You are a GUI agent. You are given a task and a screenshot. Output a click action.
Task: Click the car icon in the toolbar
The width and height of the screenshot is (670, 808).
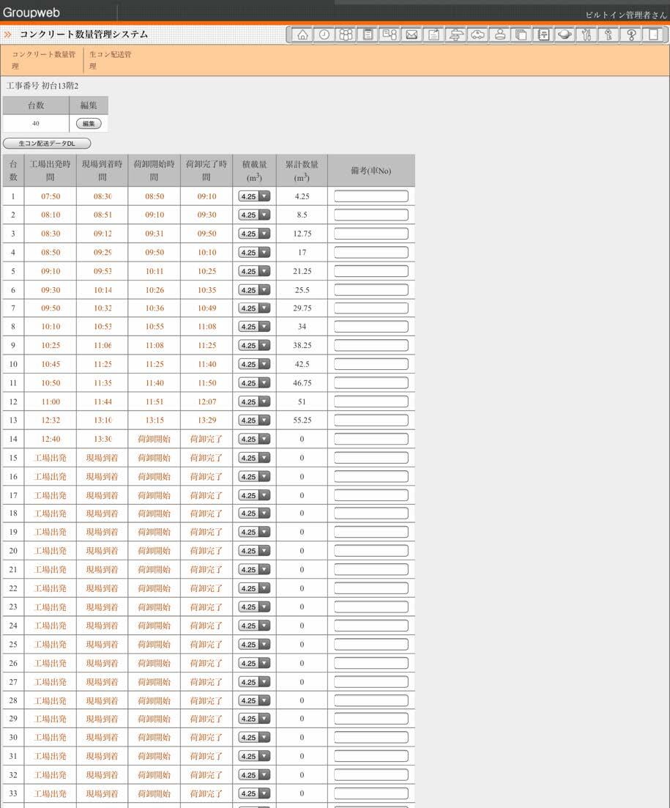[x=477, y=34]
